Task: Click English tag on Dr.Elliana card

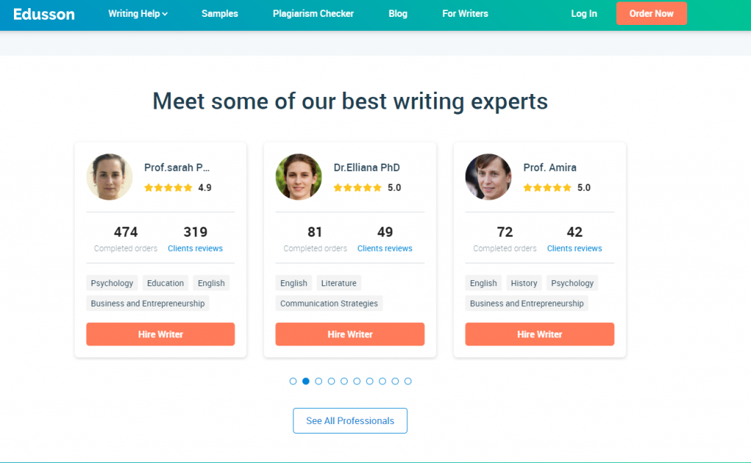Action: [293, 282]
